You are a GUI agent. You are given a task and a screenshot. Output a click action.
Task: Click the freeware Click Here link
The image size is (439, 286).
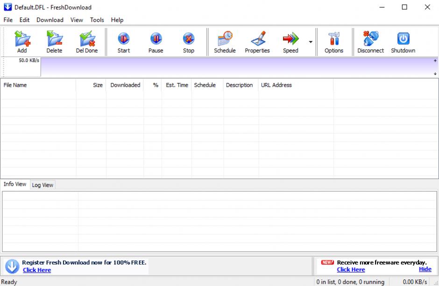tap(351, 270)
